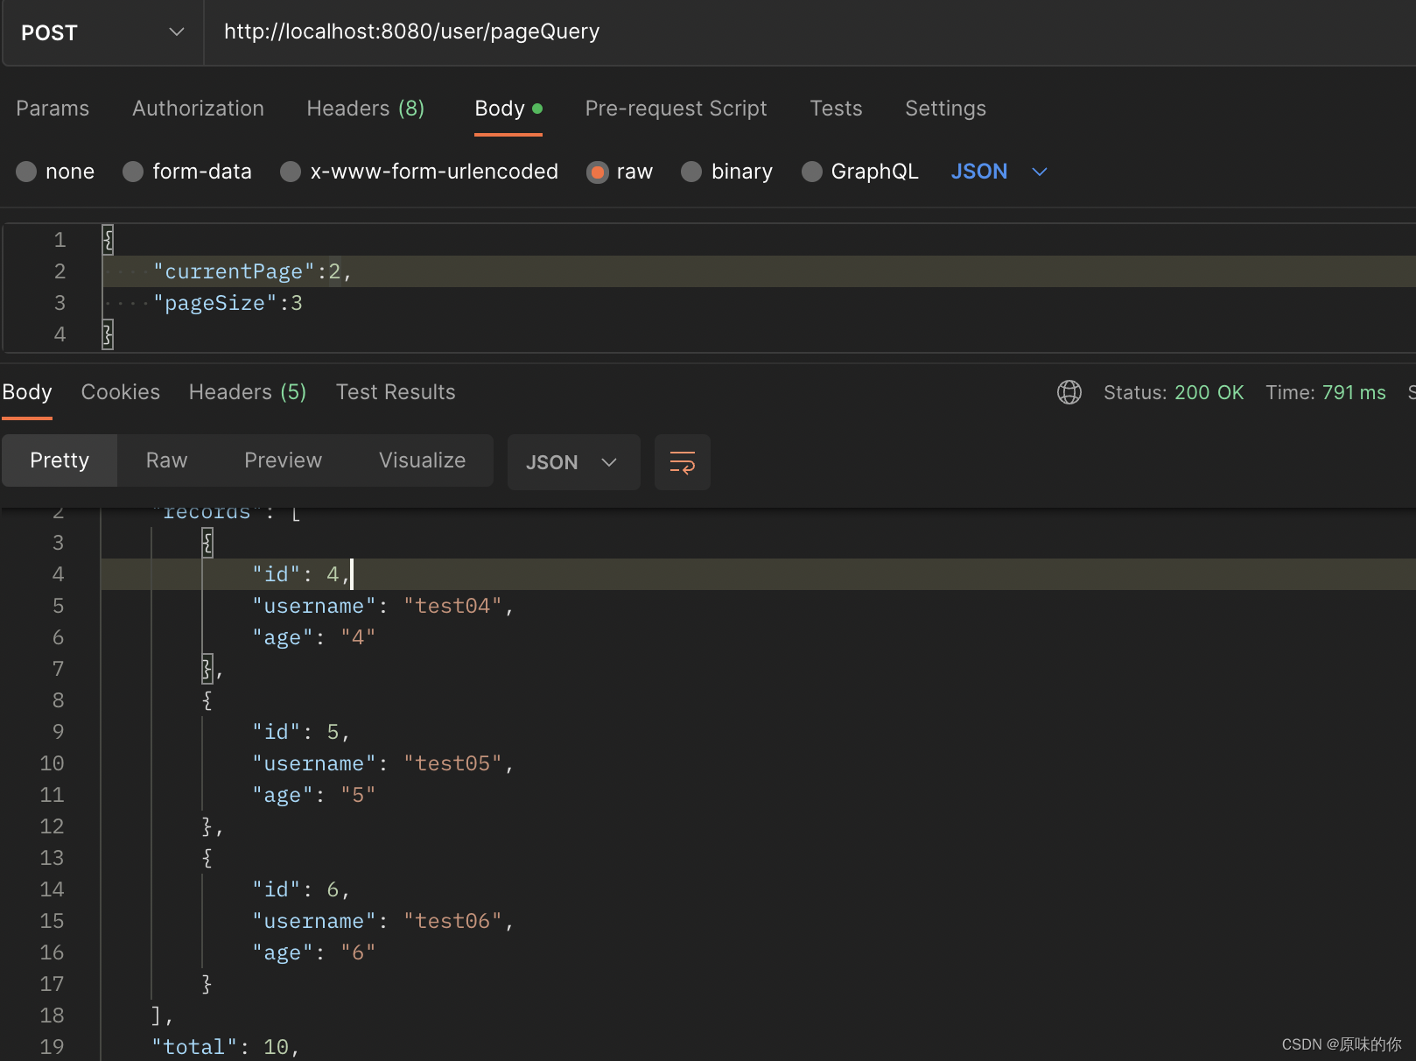Viewport: 1416px width, 1061px height.
Task: Select the Pretty view button
Action: (60, 460)
